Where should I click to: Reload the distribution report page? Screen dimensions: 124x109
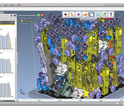click(12, 15)
